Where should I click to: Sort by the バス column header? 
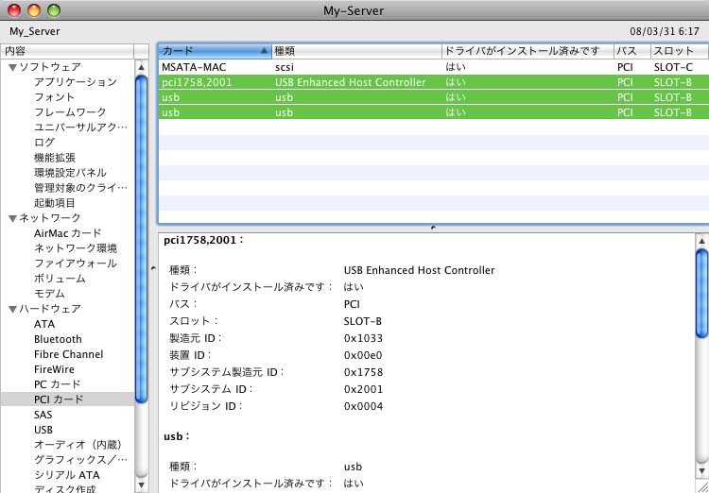tap(632, 51)
